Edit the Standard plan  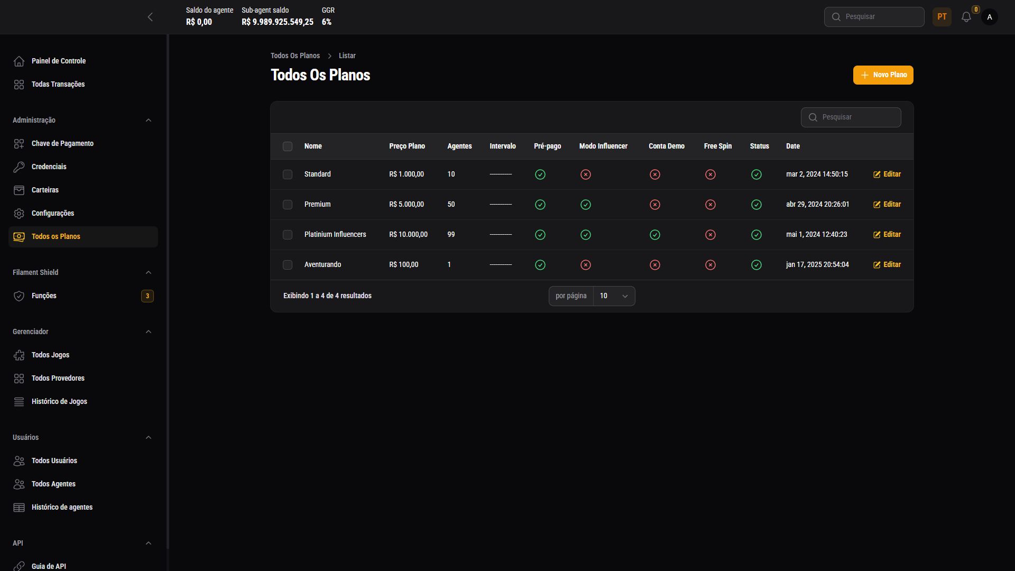(887, 174)
